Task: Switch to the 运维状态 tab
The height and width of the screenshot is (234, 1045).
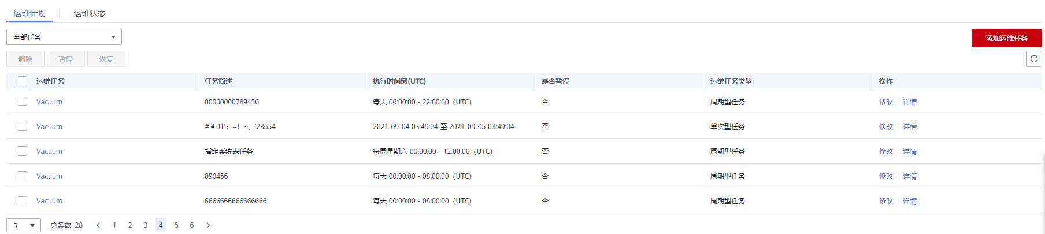Action: pyautogui.click(x=90, y=13)
